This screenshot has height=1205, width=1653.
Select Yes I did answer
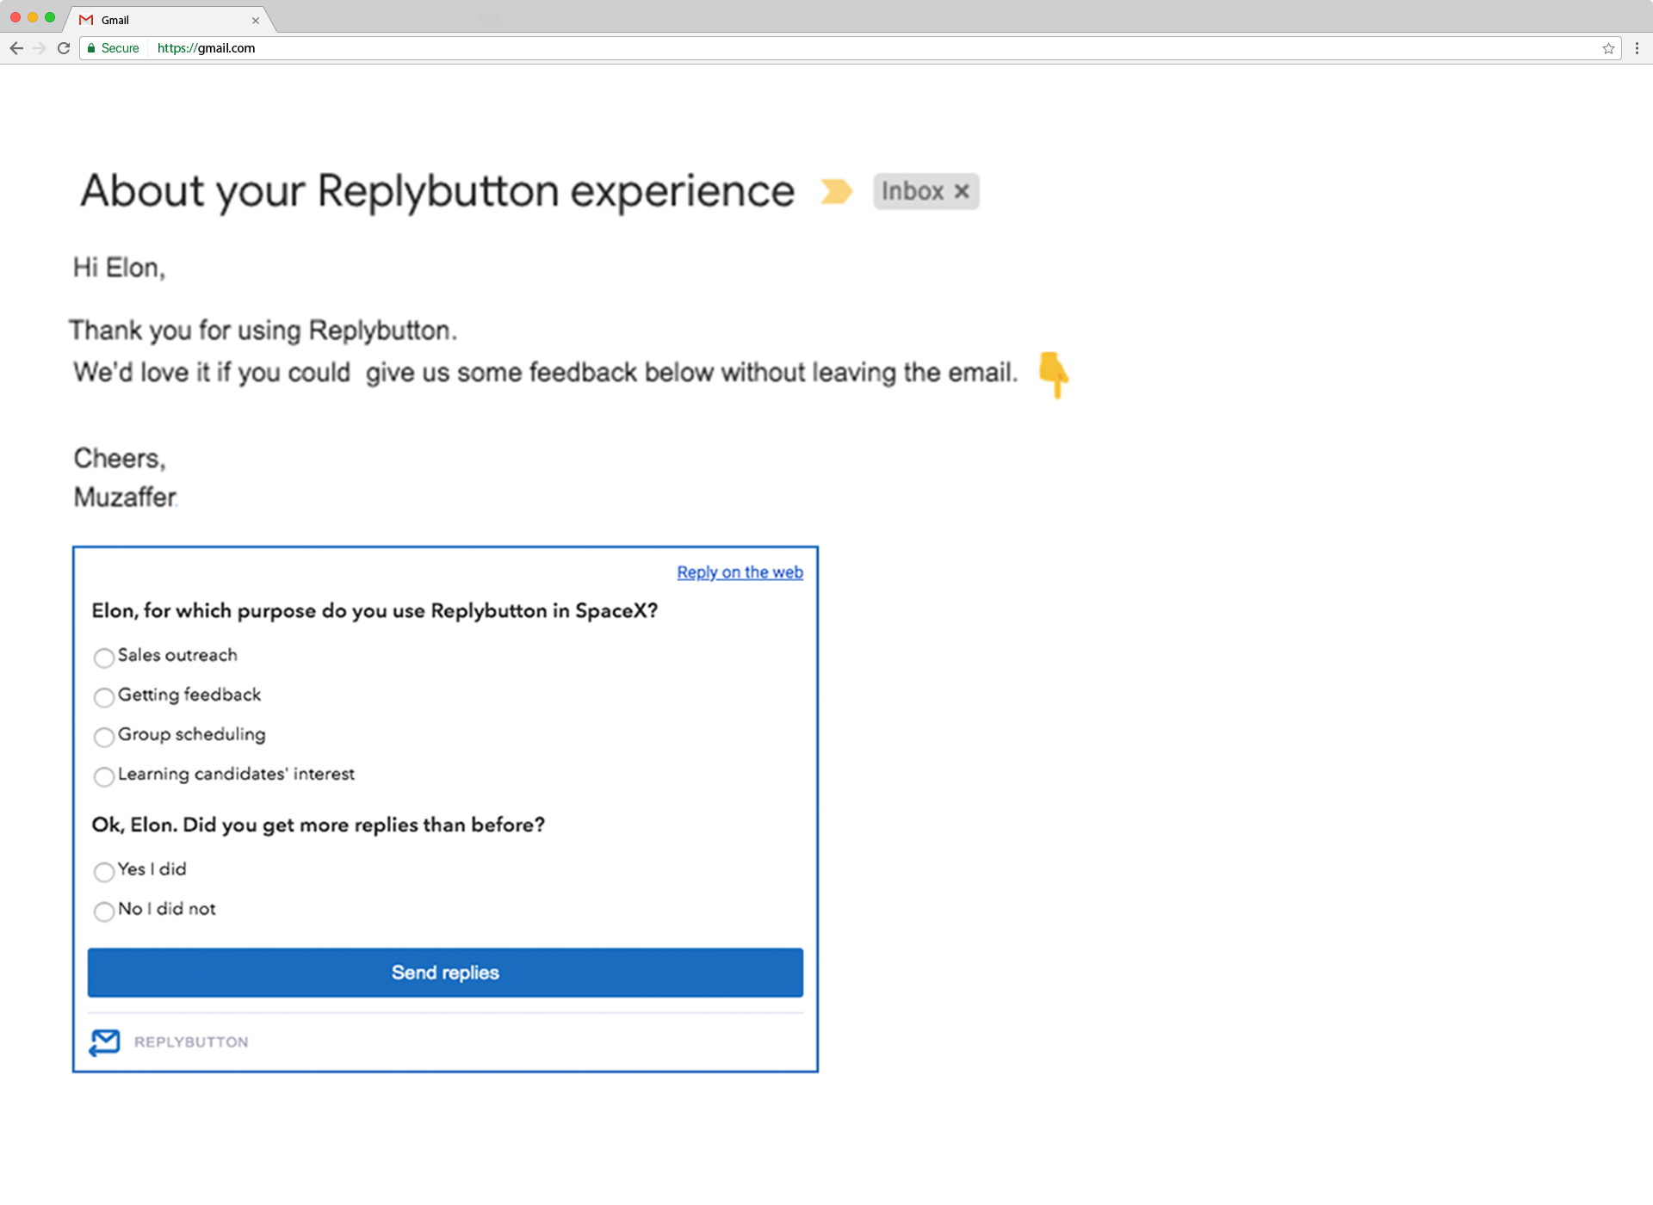pyautogui.click(x=104, y=872)
